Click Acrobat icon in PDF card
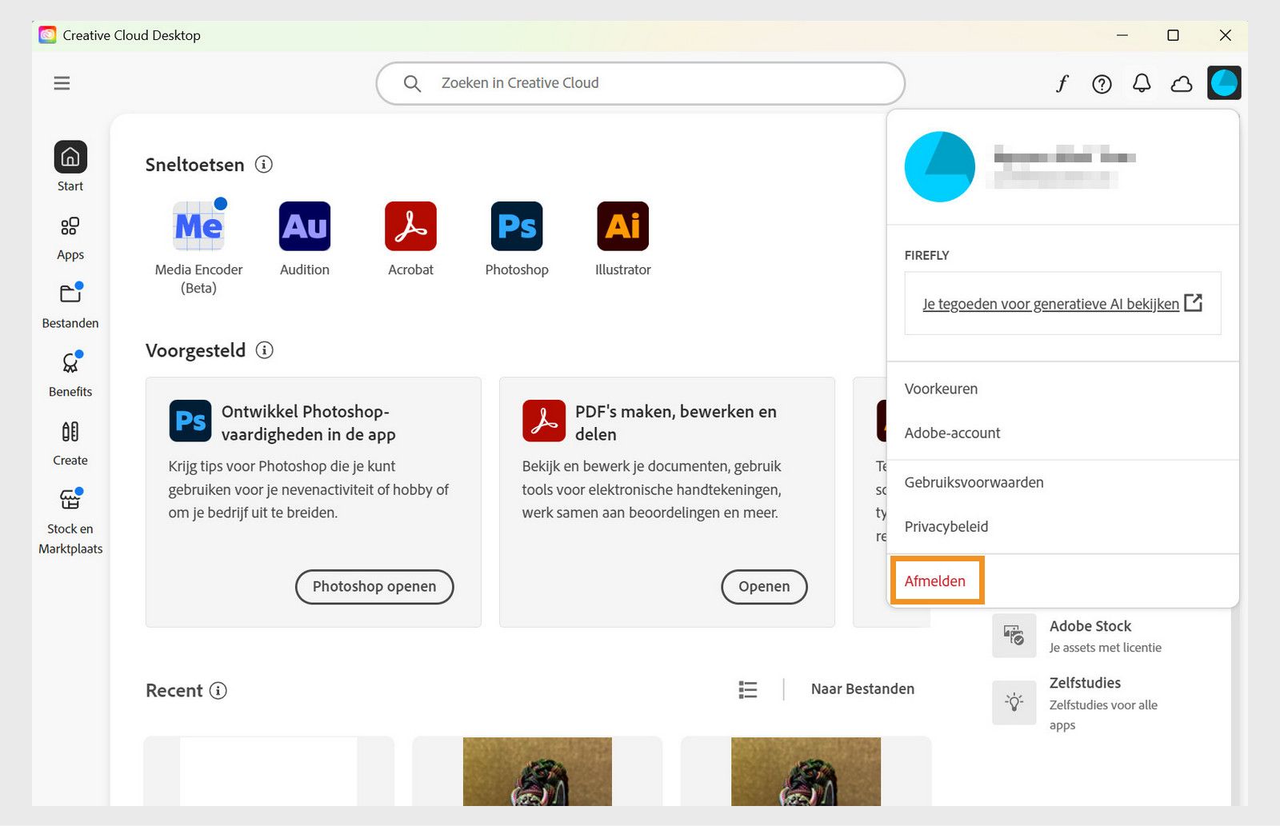Image resolution: width=1280 pixels, height=826 pixels. tap(544, 421)
